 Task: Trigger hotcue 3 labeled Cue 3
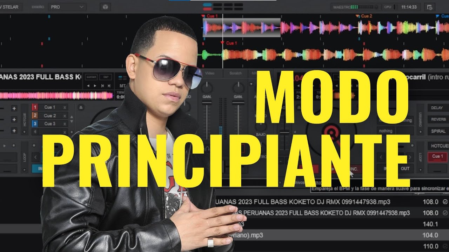pyautogui.click(x=50, y=124)
